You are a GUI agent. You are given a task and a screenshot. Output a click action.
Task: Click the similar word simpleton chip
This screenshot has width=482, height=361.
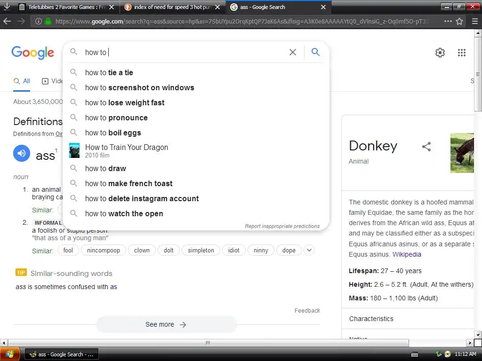[201, 250]
